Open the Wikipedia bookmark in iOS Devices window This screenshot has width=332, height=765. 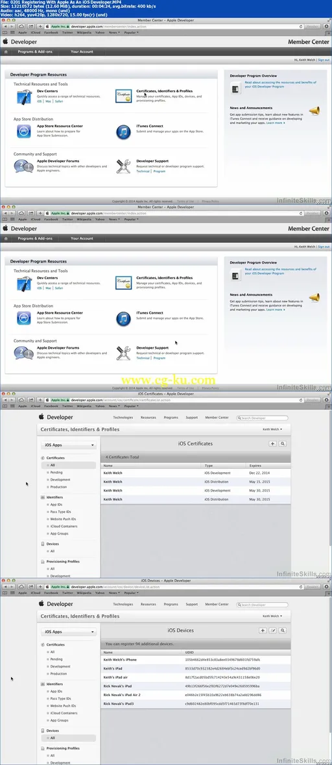tap(84, 593)
